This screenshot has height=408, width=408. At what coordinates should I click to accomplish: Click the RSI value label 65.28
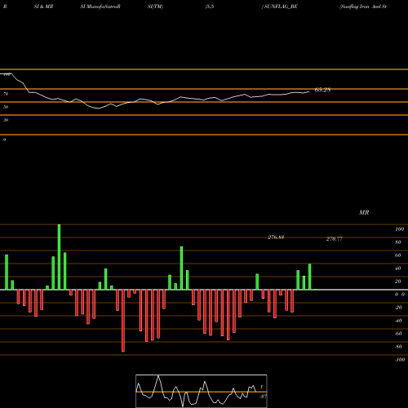point(322,90)
